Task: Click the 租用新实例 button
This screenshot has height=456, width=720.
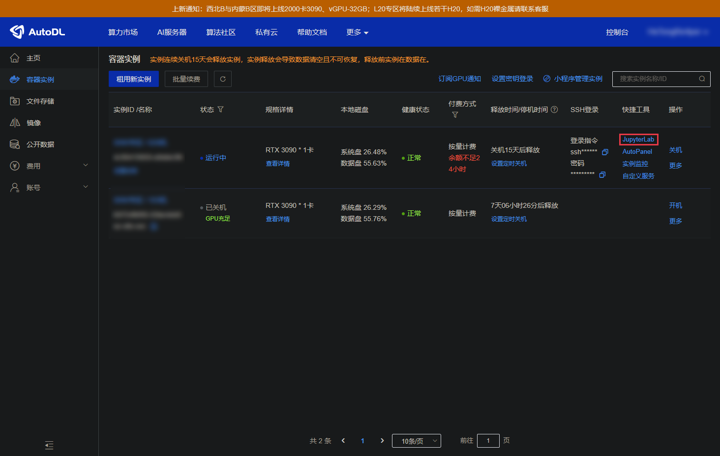Action: click(x=134, y=79)
